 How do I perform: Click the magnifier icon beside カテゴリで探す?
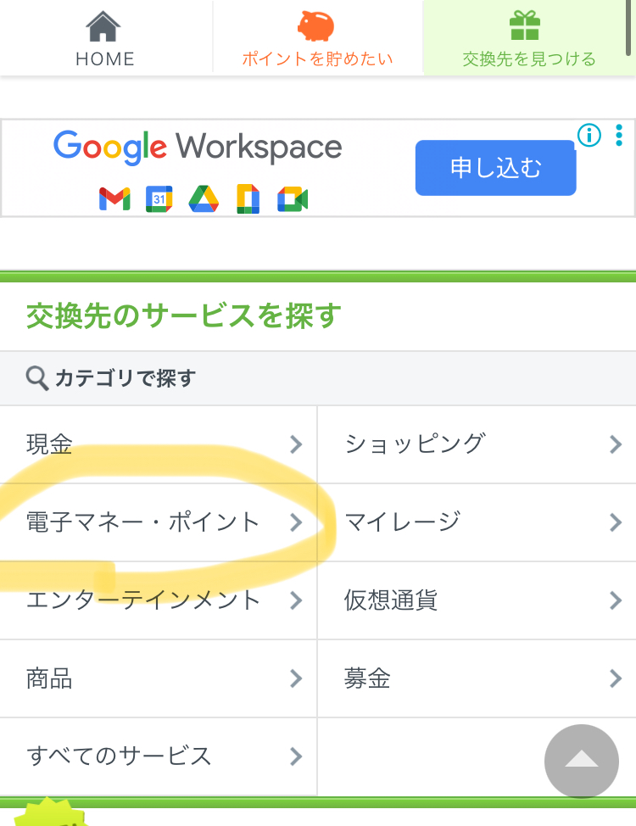36,377
